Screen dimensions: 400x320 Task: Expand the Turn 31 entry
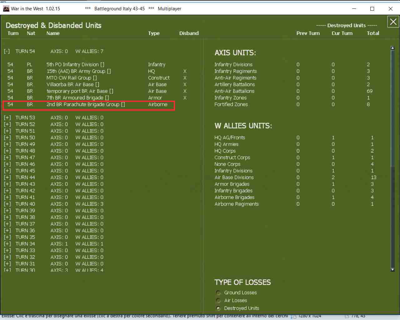point(7,264)
